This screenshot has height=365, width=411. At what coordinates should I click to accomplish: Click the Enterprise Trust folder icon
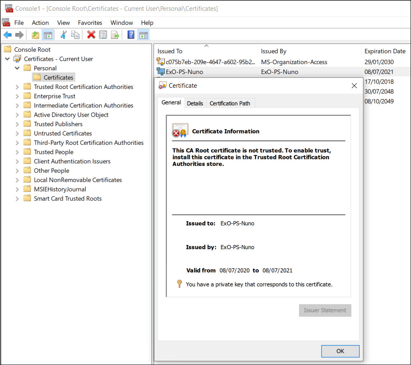(27, 96)
